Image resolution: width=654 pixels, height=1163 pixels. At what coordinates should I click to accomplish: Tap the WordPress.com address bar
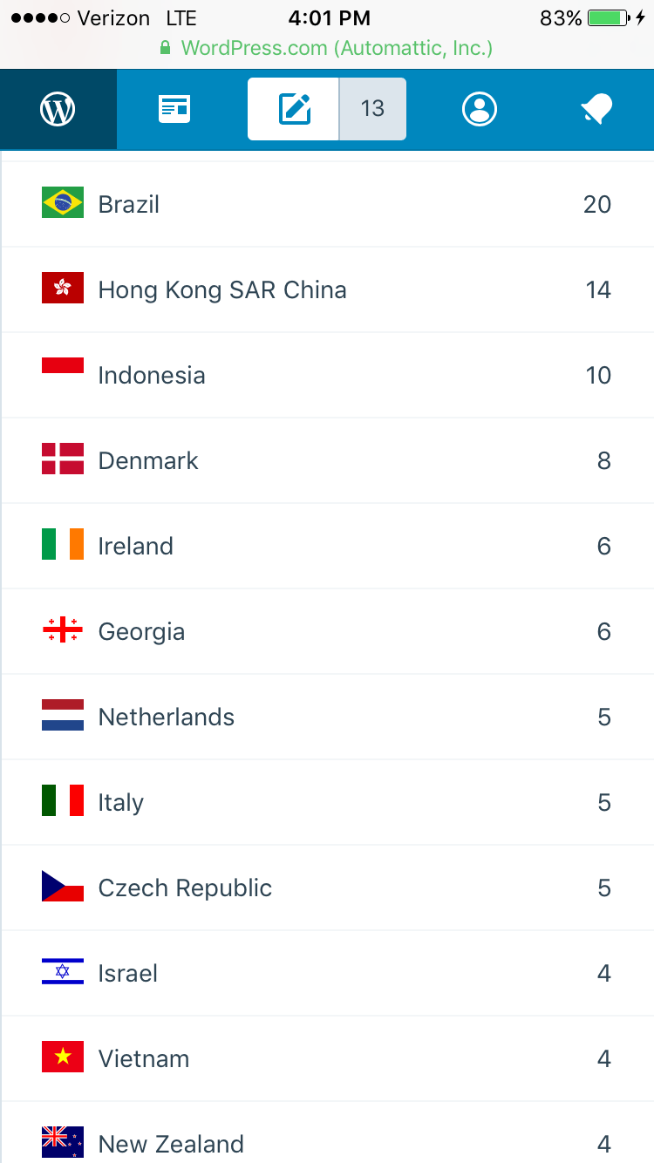click(x=327, y=48)
